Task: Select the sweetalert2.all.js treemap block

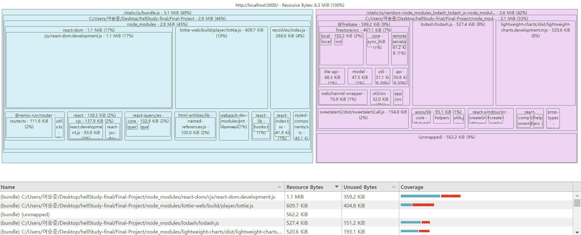Action: (363, 118)
